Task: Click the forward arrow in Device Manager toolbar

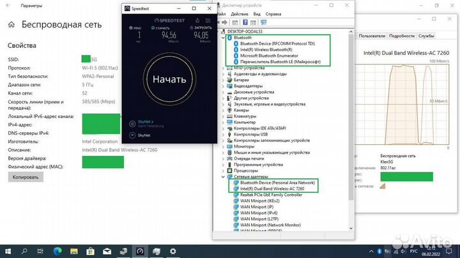Action: point(224,22)
